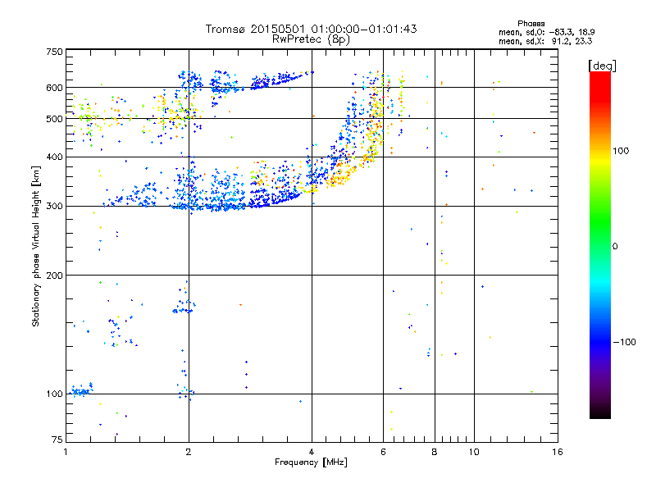Pick the green band at colorbar 0
Screen dimensions: 656x492
(599, 245)
